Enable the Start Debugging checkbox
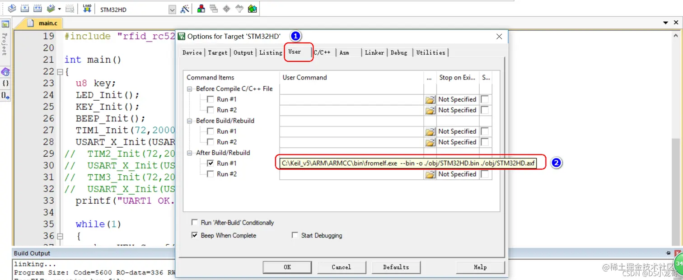The width and height of the screenshot is (683, 280). point(295,235)
